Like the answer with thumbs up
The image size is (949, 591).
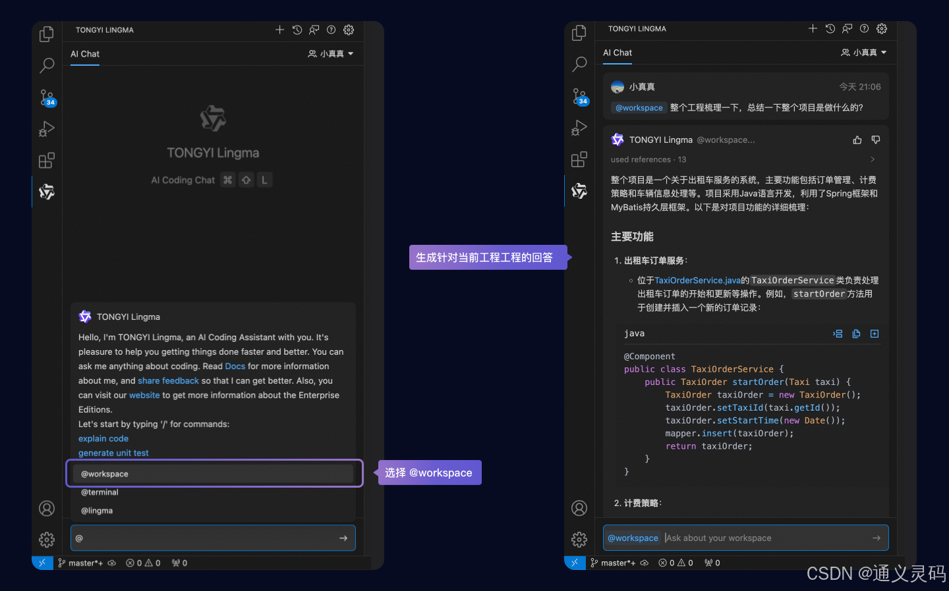pyautogui.click(x=857, y=140)
